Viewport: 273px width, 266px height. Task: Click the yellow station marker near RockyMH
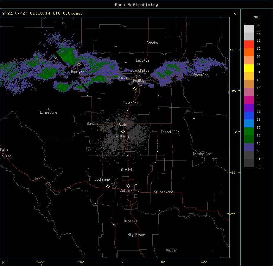[x=79, y=64]
